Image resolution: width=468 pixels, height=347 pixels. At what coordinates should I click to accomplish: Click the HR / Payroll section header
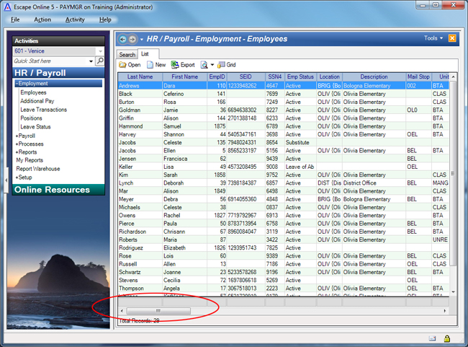point(58,73)
